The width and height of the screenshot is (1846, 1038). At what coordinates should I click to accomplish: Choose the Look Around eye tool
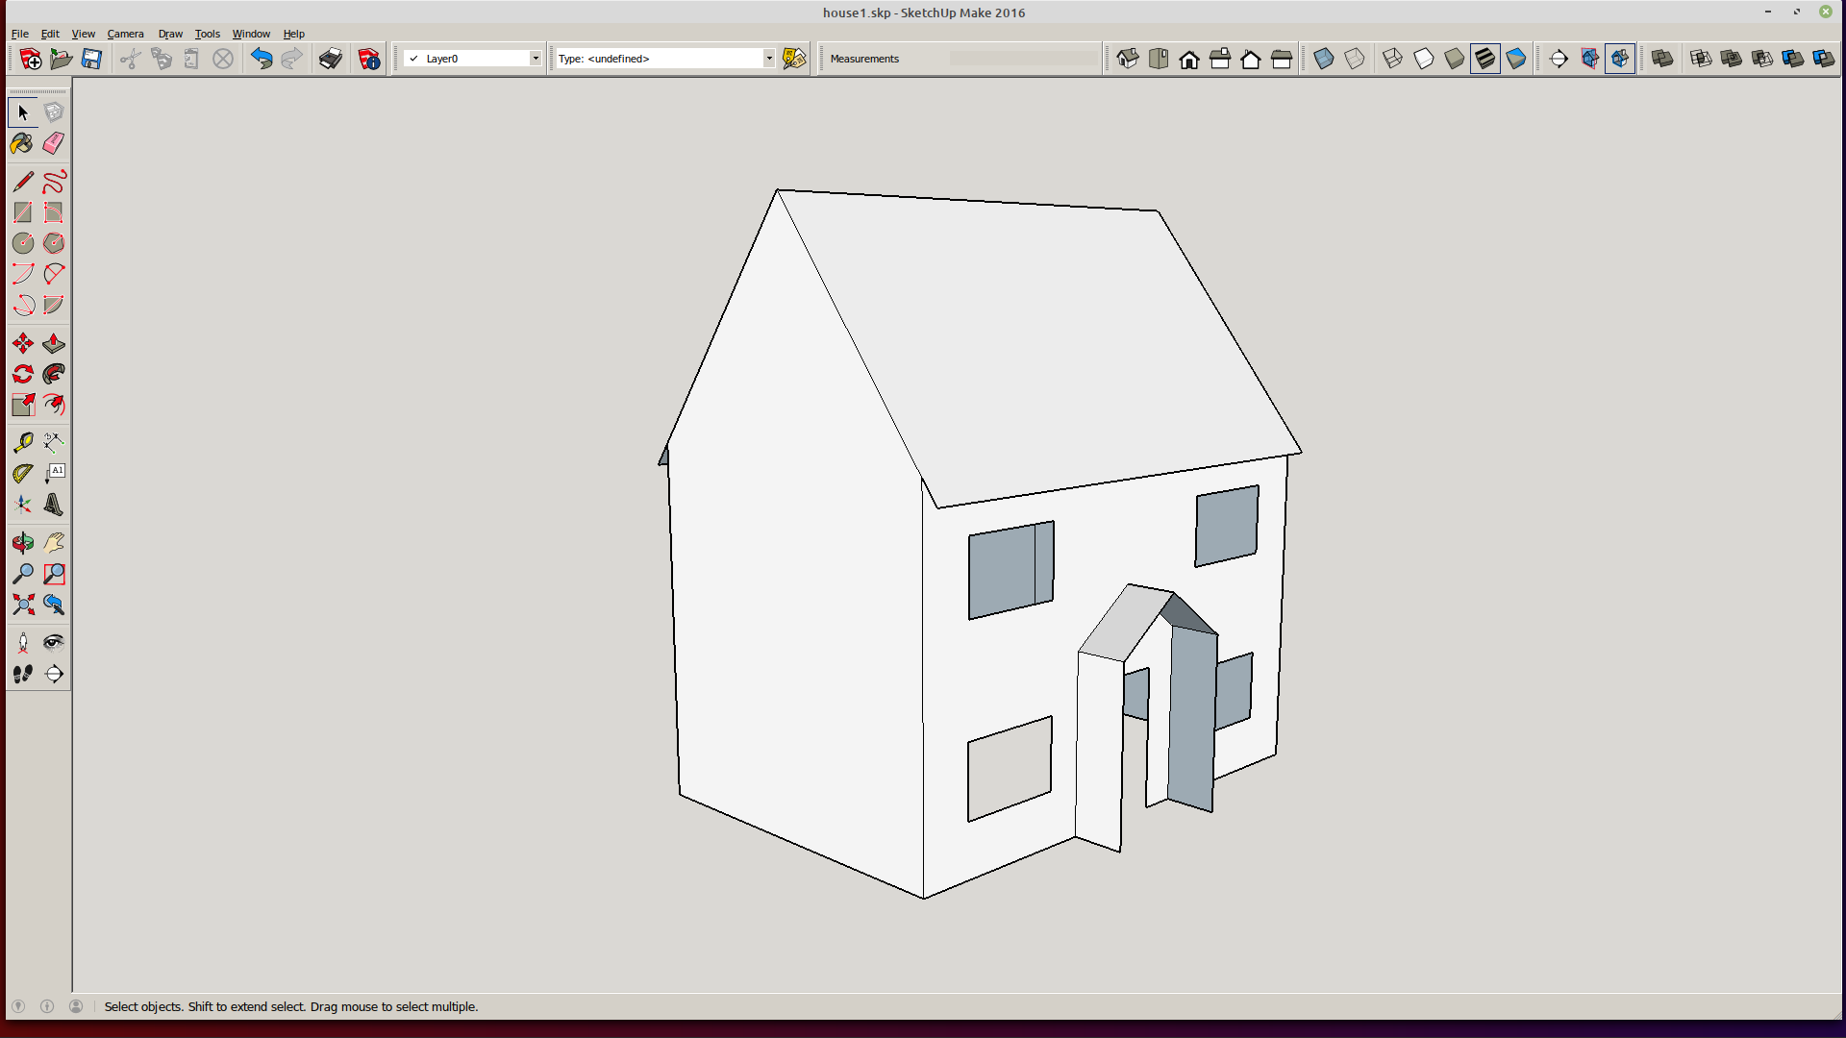pyautogui.click(x=54, y=643)
